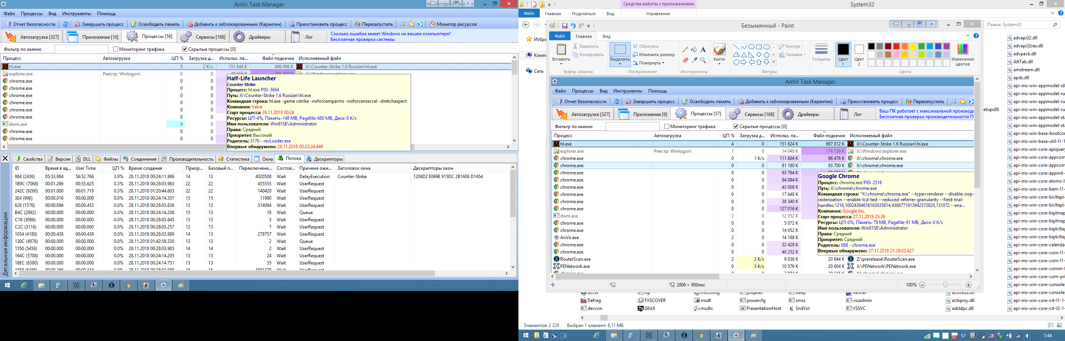The image size is (1065, 341).
Task: Open the Сколько ошибок имеет Windows link
Action: [x=391, y=34]
